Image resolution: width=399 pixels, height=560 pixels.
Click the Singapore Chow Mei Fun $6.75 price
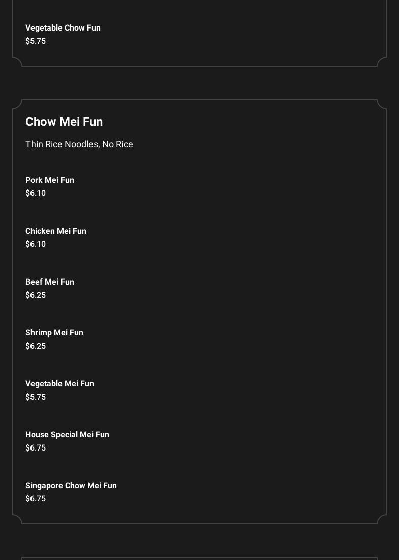tap(36, 499)
